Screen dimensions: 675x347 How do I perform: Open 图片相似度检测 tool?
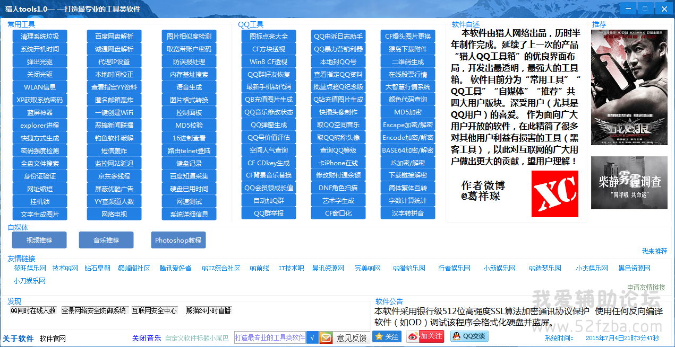[189, 37]
